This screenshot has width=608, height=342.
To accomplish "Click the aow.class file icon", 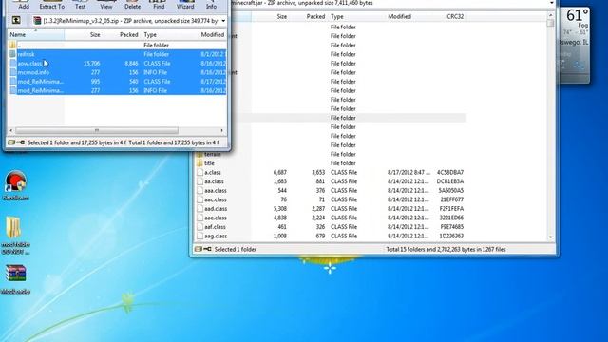I will pos(12,64).
